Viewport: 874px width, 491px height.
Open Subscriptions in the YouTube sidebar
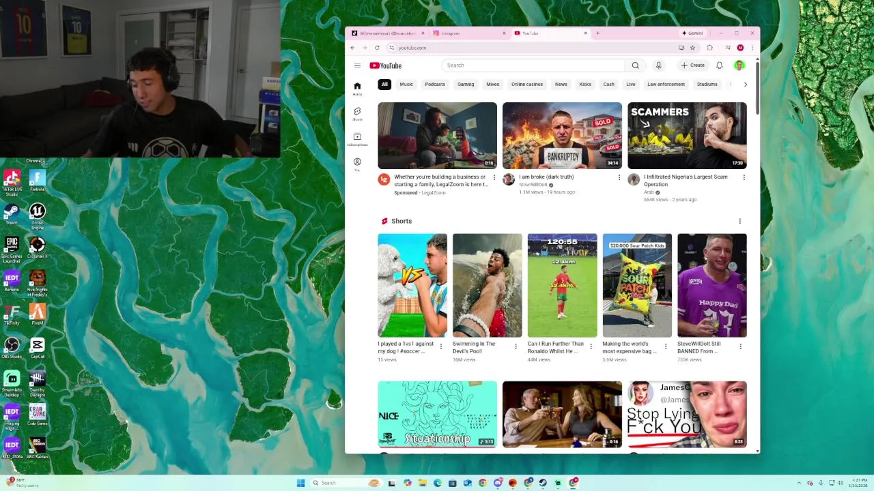(357, 139)
